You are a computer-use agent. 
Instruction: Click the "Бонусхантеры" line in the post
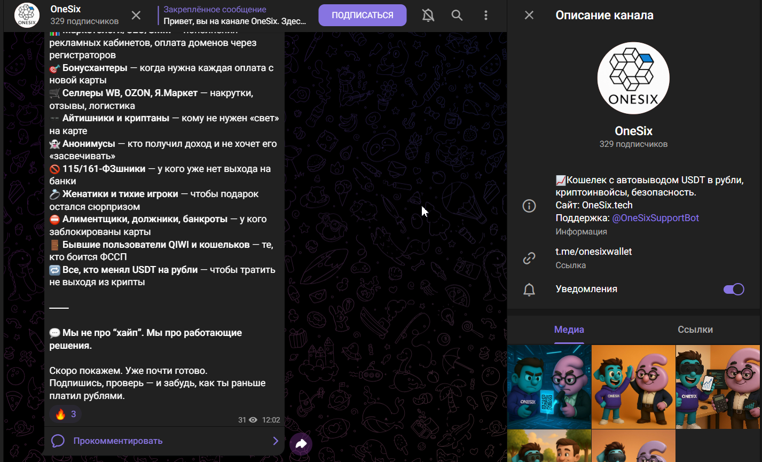[95, 68]
